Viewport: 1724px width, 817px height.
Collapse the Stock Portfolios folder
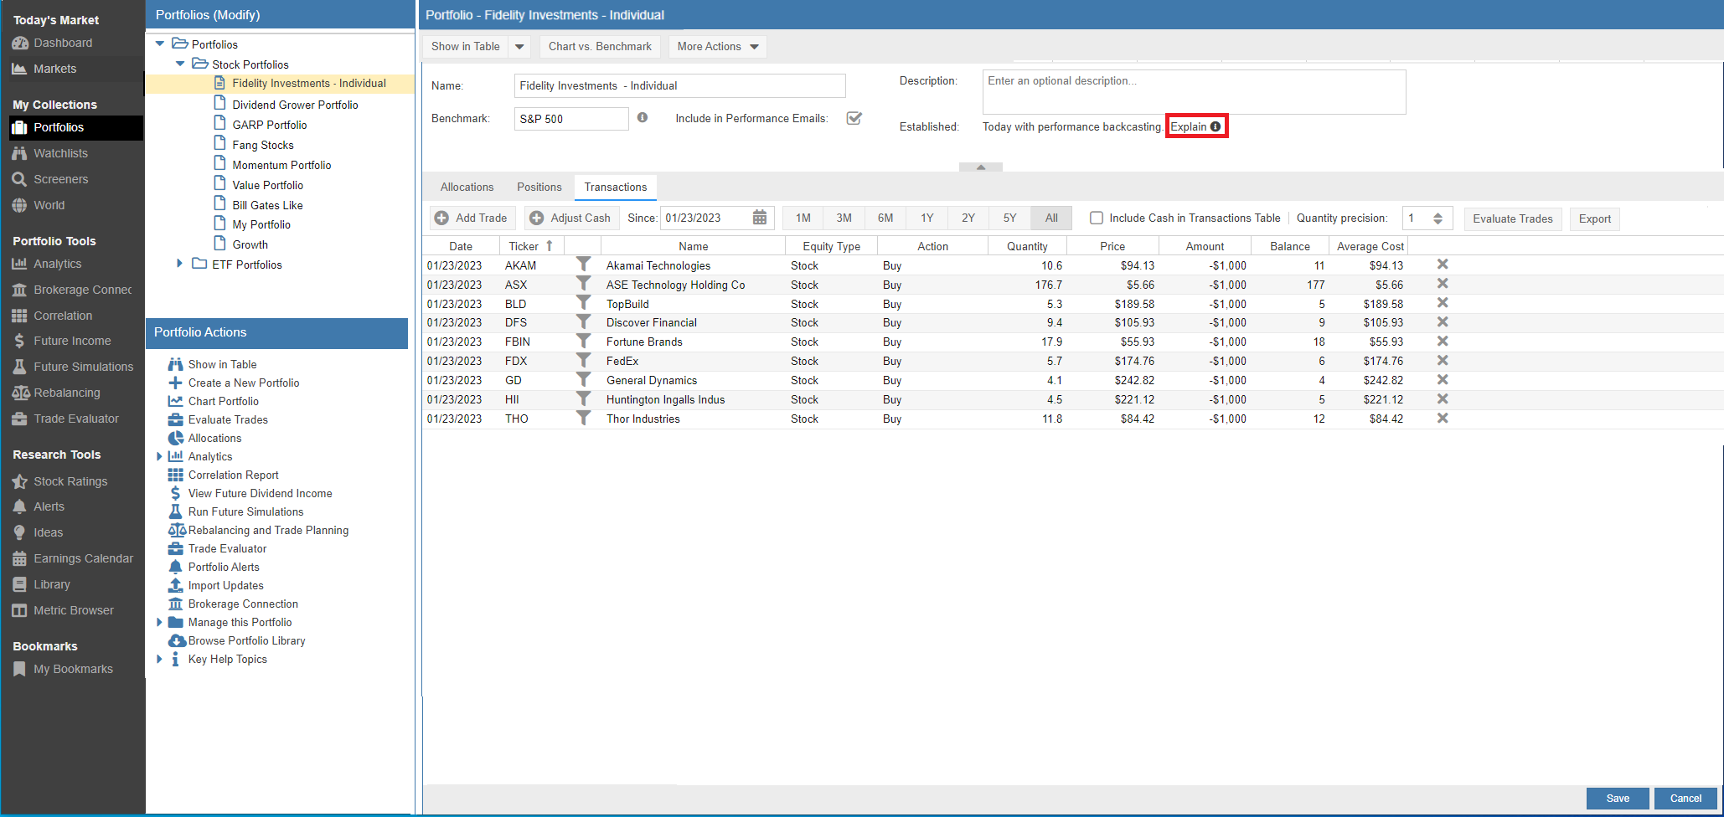[x=180, y=64]
